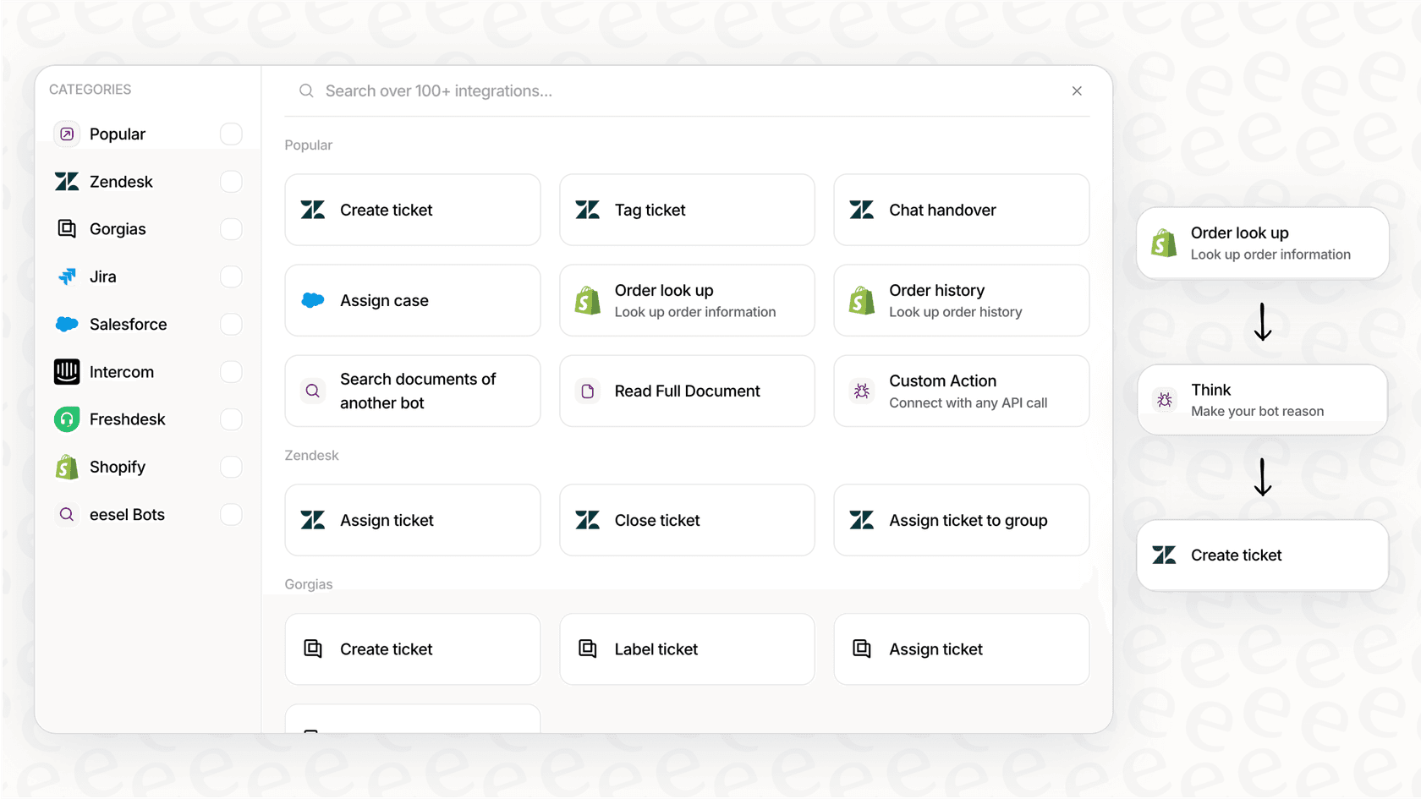Add the Popular Create ticket Zendesk action
Image resolution: width=1421 pixels, height=799 pixels.
point(413,210)
